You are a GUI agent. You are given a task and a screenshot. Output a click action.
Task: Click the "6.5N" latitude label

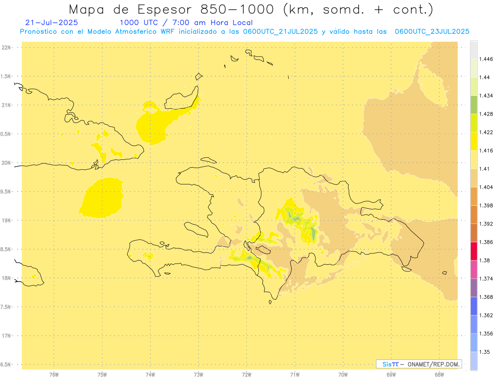(6, 364)
